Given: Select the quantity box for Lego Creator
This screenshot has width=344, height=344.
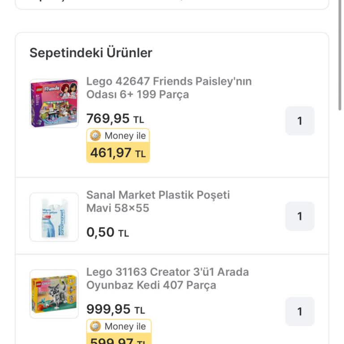Looking at the screenshot, I should point(300,312).
